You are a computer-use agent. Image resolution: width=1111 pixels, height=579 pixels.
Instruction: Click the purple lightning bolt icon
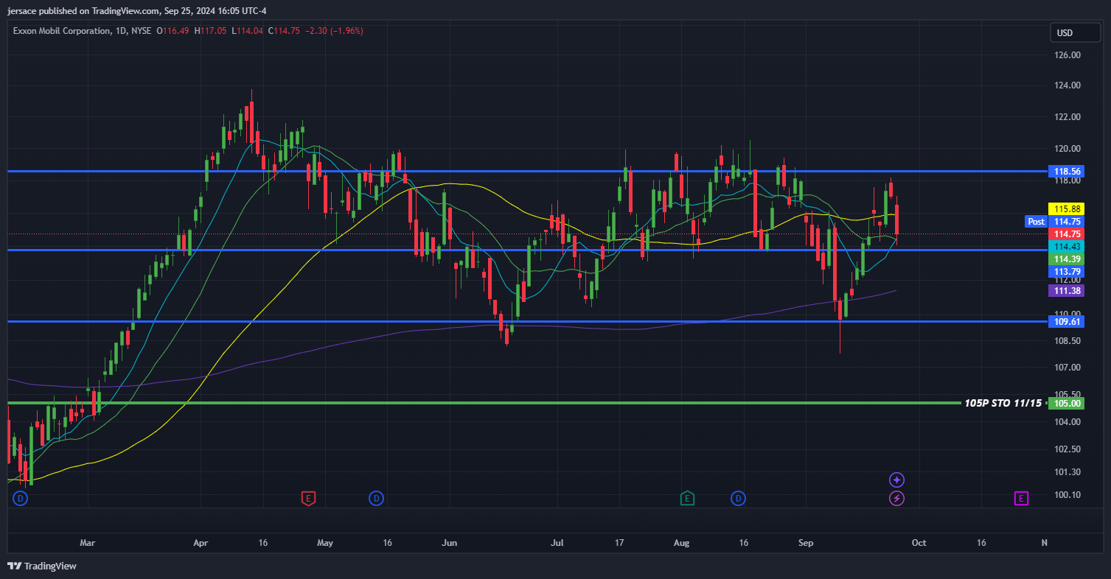click(x=896, y=499)
